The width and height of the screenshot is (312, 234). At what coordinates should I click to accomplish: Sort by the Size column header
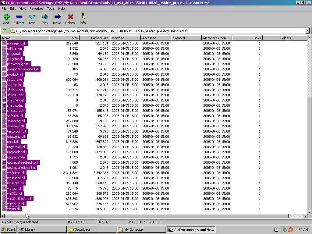pyautogui.click(x=65, y=38)
